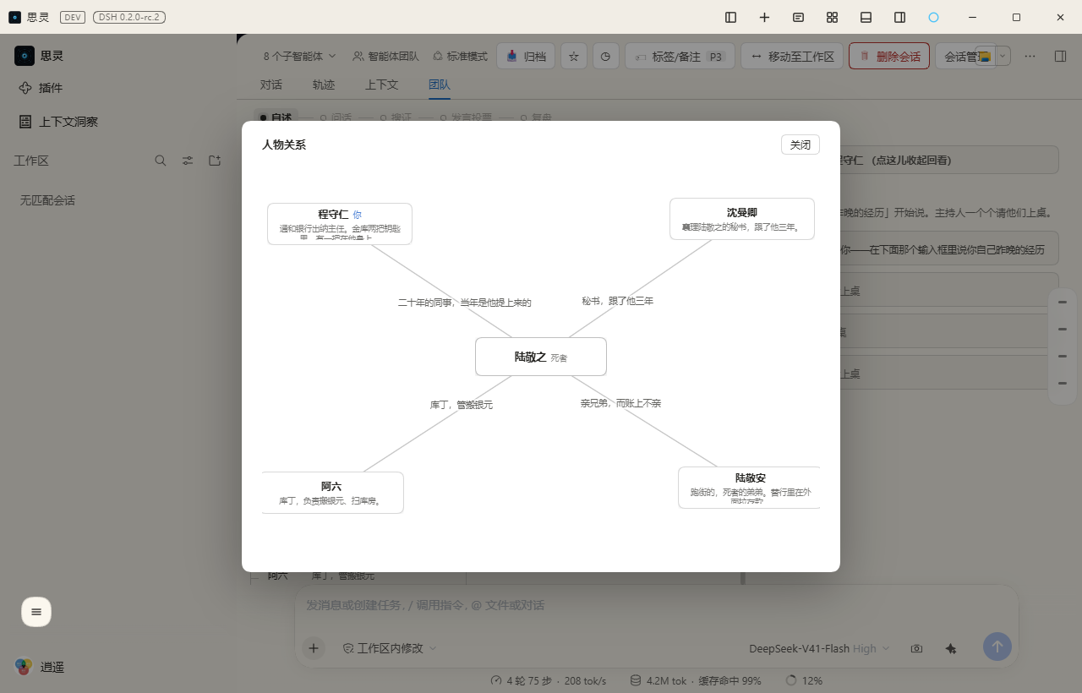This screenshot has width=1082, height=693.
Task: Click the camera screenshot icon in input bar
Action: [x=916, y=648]
